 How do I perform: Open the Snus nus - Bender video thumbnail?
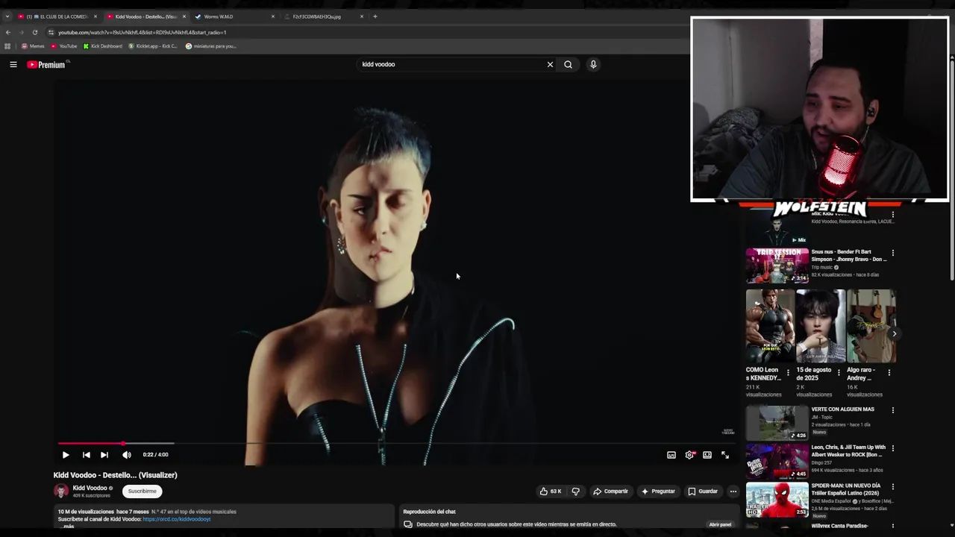pyautogui.click(x=777, y=266)
